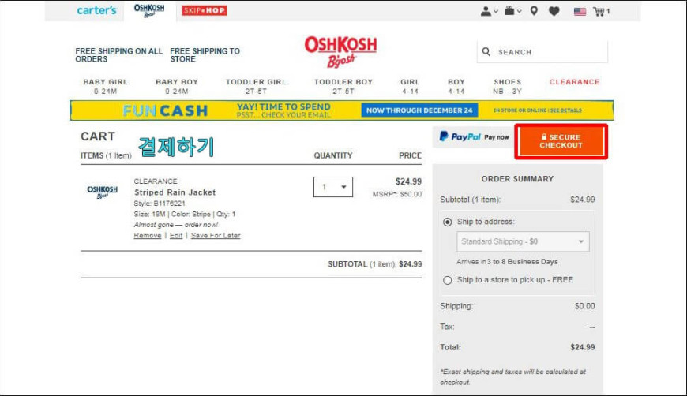Remove the Striped Rain Jacket item

coord(147,235)
